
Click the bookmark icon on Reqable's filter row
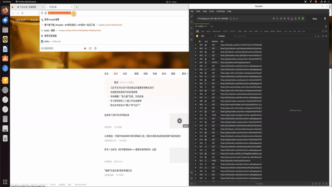click(x=323, y=32)
